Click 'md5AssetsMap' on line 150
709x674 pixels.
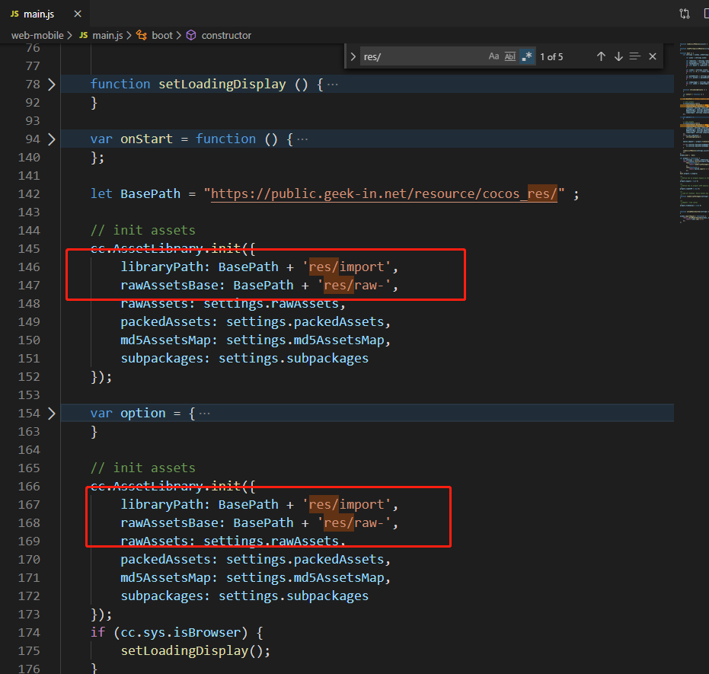point(165,340)
